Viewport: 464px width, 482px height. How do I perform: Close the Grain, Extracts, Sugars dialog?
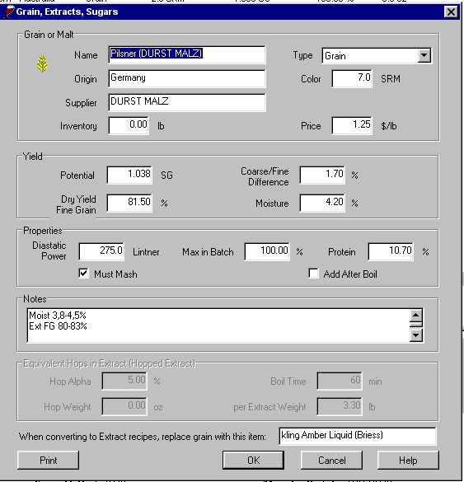pos(451,12)
